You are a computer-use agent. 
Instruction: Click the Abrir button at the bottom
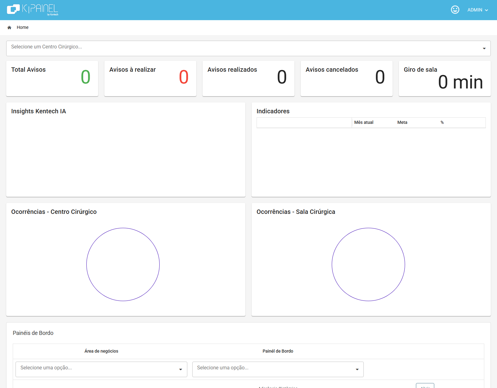(425, 386)
